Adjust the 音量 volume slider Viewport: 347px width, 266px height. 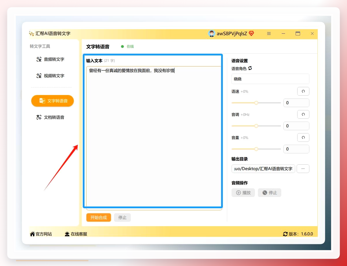tap(256, 149)
